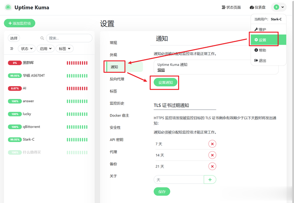Click the list sort icon beside 状态

(x=11, y=49)
